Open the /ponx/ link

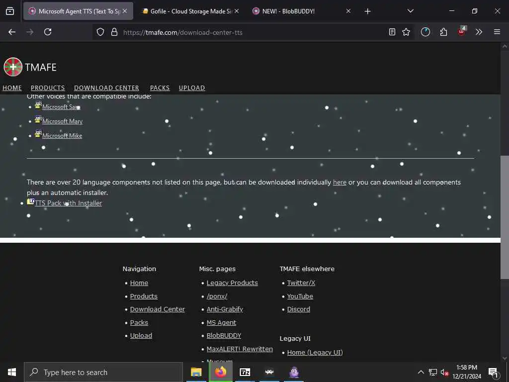(217, 296)
